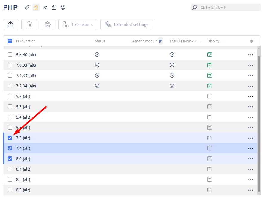The image size is (263, 198).
Task: Mark the 8.3 (alt) checkbox
Action: pos(10,190)
